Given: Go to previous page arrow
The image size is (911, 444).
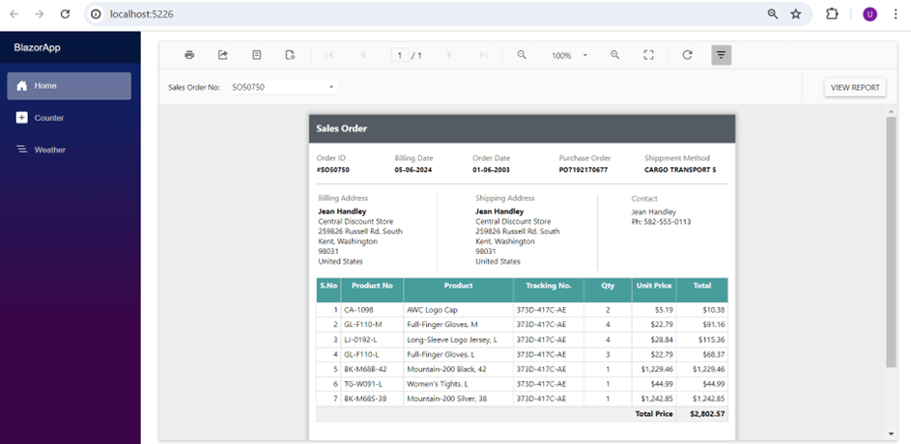Looking at the screenshot, I should click(363, 55).
